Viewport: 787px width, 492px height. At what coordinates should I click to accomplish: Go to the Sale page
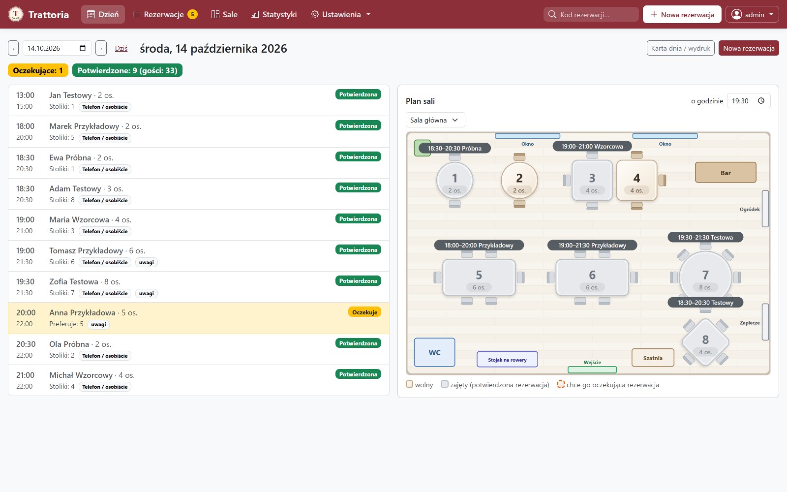(224, 14)
